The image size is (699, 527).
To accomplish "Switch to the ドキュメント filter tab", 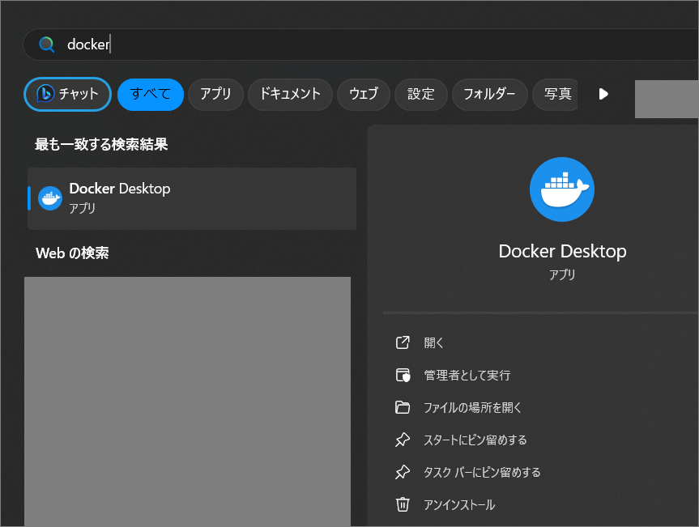I will coord(290,94).
